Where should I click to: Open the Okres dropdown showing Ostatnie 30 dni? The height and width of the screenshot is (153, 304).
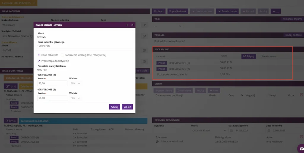coord(209,131)
